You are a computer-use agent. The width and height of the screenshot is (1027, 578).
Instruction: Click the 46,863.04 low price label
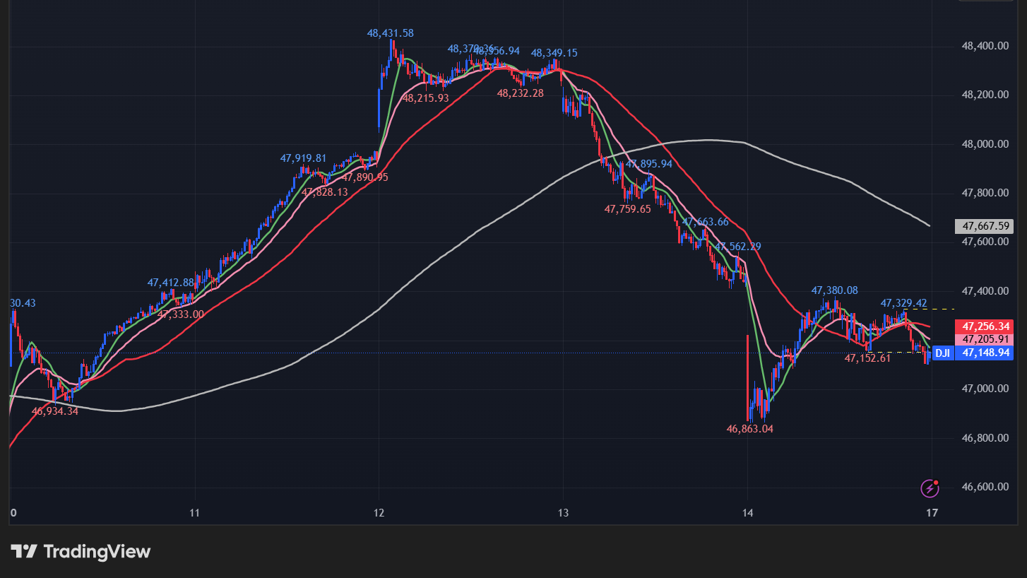pos(750,428)
